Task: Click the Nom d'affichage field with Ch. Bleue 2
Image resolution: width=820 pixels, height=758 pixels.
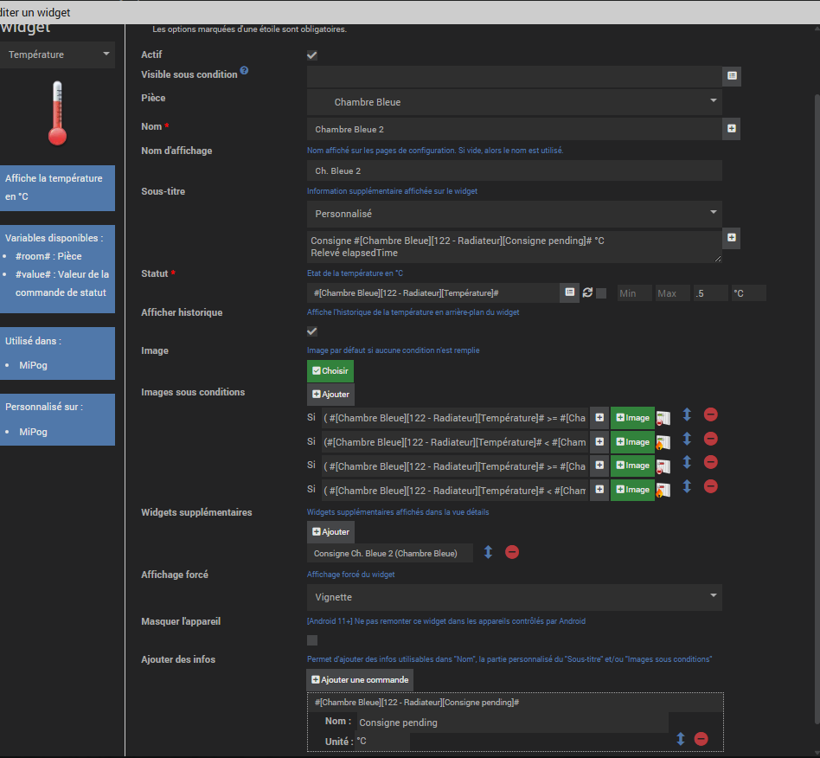Action: pos(514,170)
